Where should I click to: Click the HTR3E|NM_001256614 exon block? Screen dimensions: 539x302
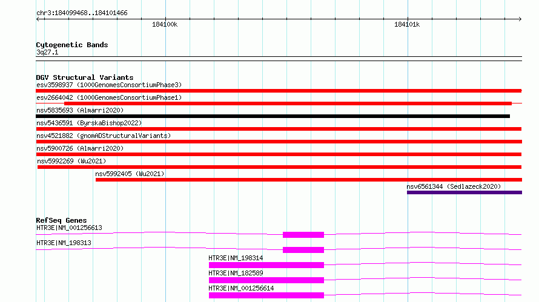(266, 295)
